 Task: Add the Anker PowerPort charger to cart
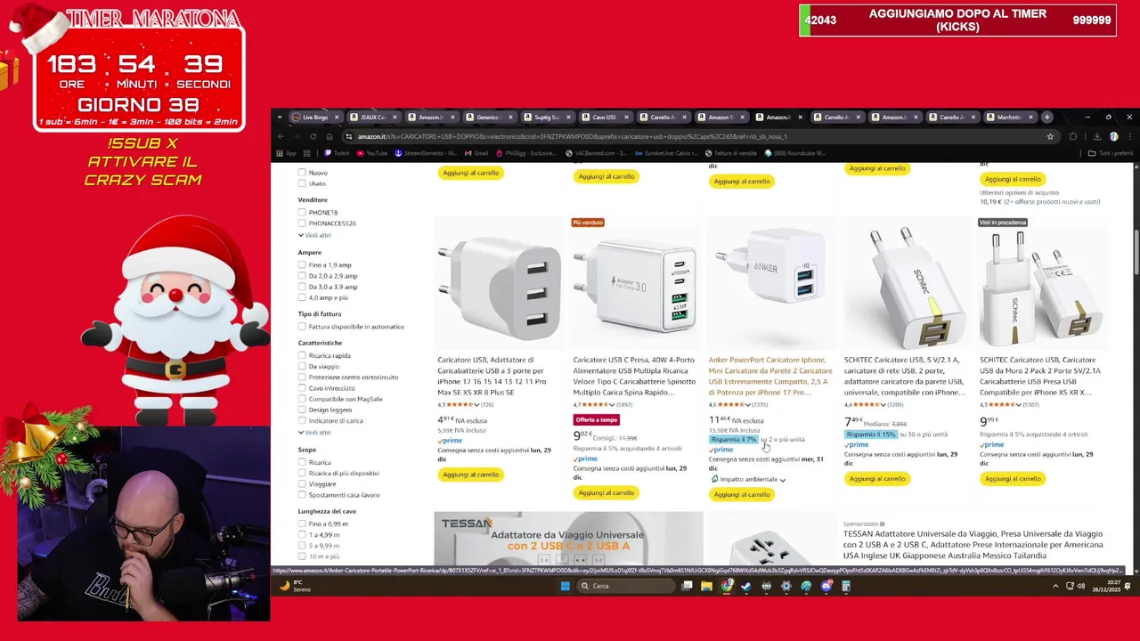[x=741, y=495]
